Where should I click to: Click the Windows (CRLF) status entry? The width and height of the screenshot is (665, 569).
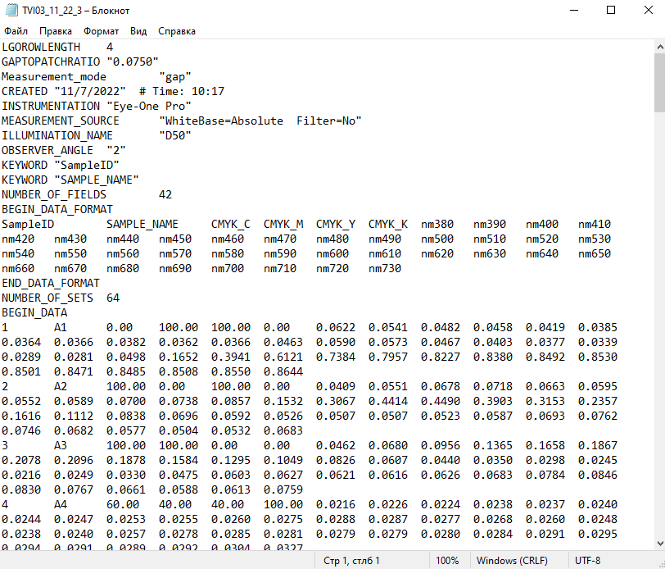(512, 561)
